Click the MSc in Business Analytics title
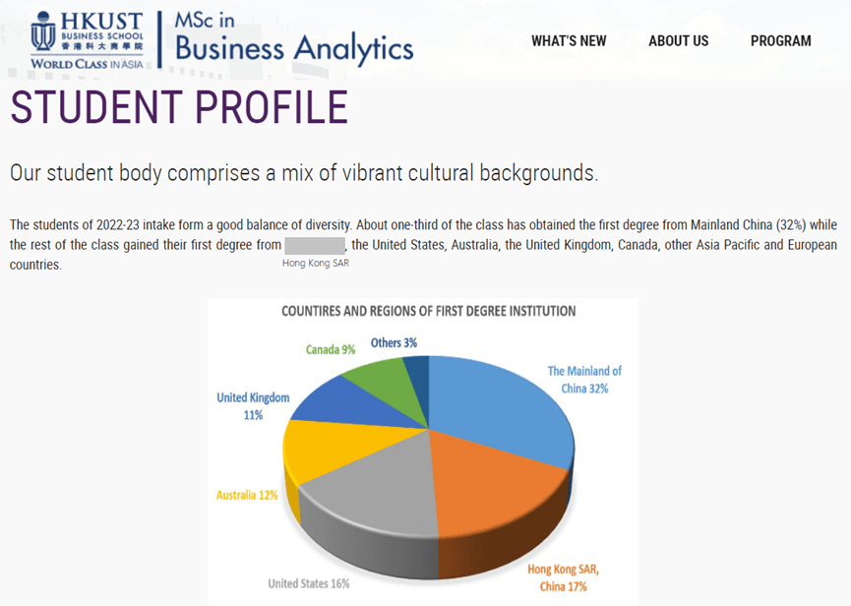 click(293, 38)
